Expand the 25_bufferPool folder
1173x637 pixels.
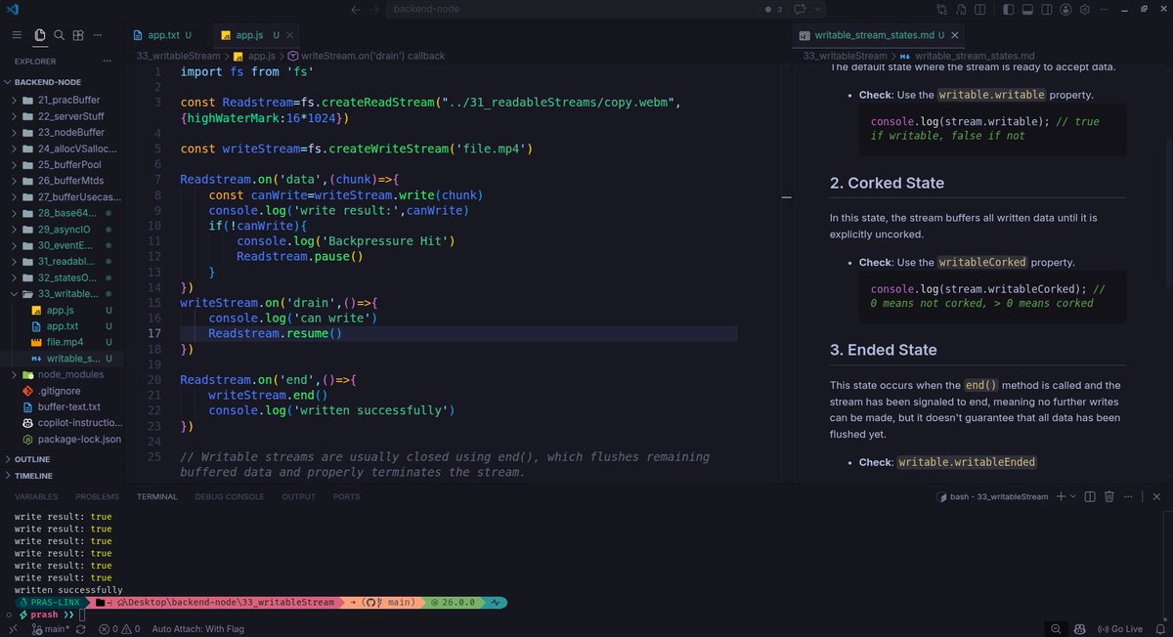point(61,164)
